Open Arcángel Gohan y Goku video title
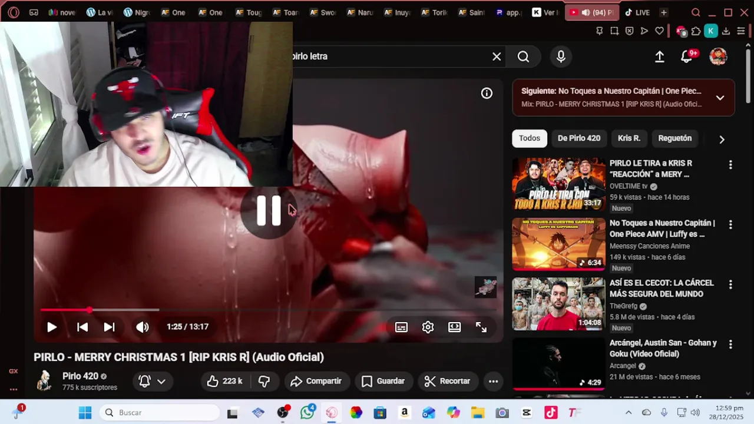The image size is (754, 424). pyautogui.click(x=663, y=348)
